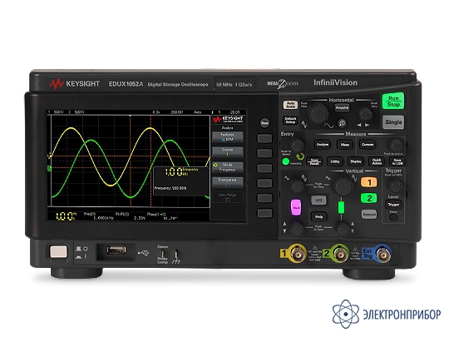
Task: Click the softkey next to Source
Action: pyautogui.click(x=264, y=153)
